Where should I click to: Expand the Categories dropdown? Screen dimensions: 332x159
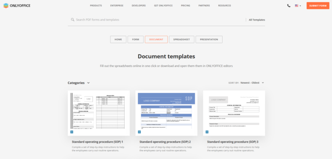pos(79,83)
